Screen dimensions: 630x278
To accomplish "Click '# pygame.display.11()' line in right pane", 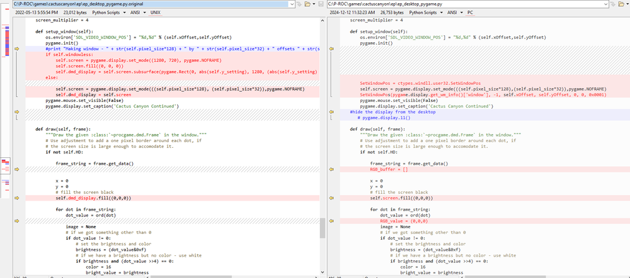I will coord(384,118).
